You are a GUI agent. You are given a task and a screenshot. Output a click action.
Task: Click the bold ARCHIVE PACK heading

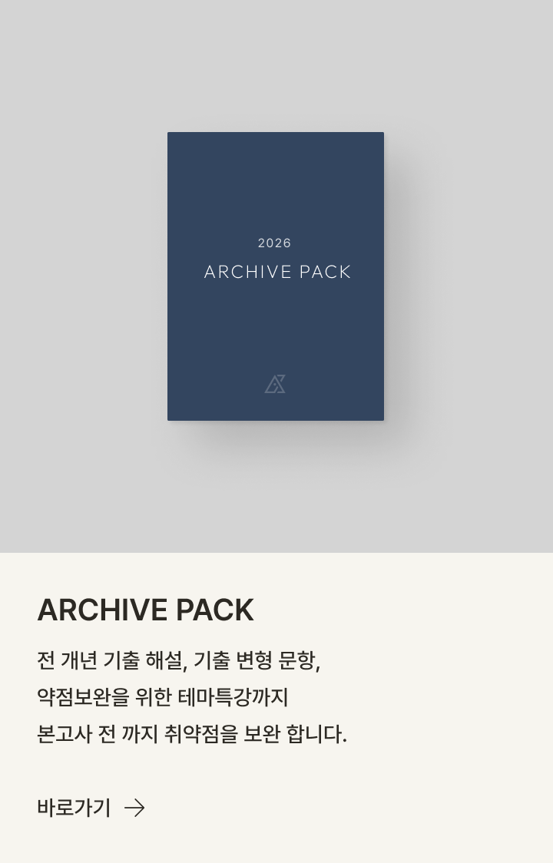145,610
